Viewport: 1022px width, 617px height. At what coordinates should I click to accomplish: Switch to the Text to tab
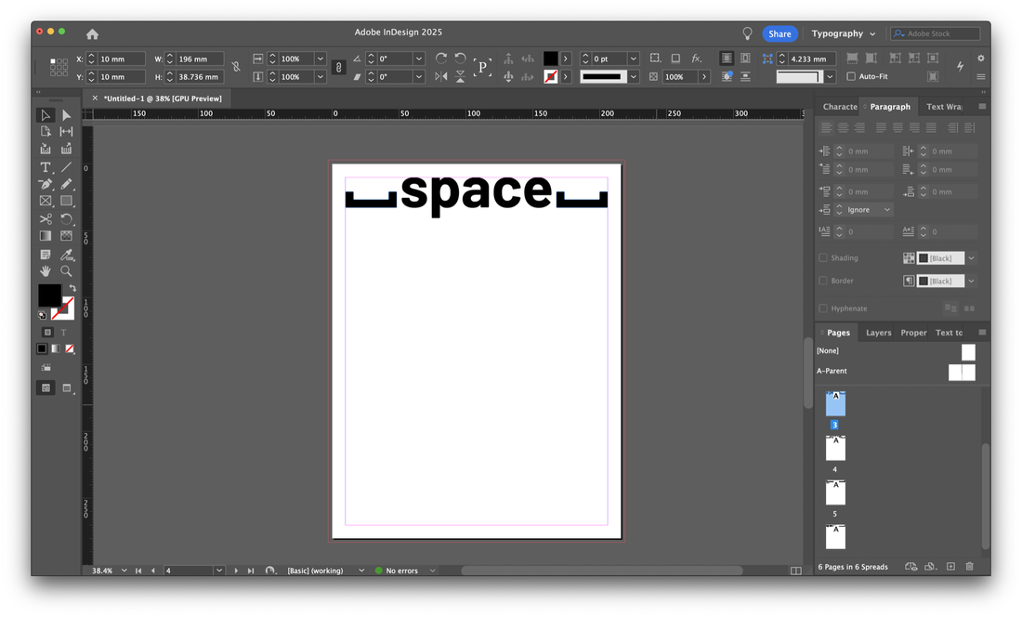[949, 333]
